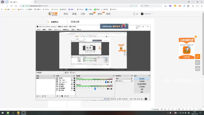
Task: Open the OBS 工具(T) menu
Action: point(73,30)
